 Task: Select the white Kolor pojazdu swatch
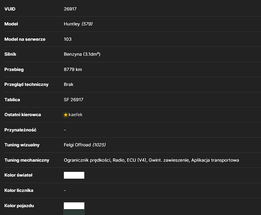[x=74, y=206]
